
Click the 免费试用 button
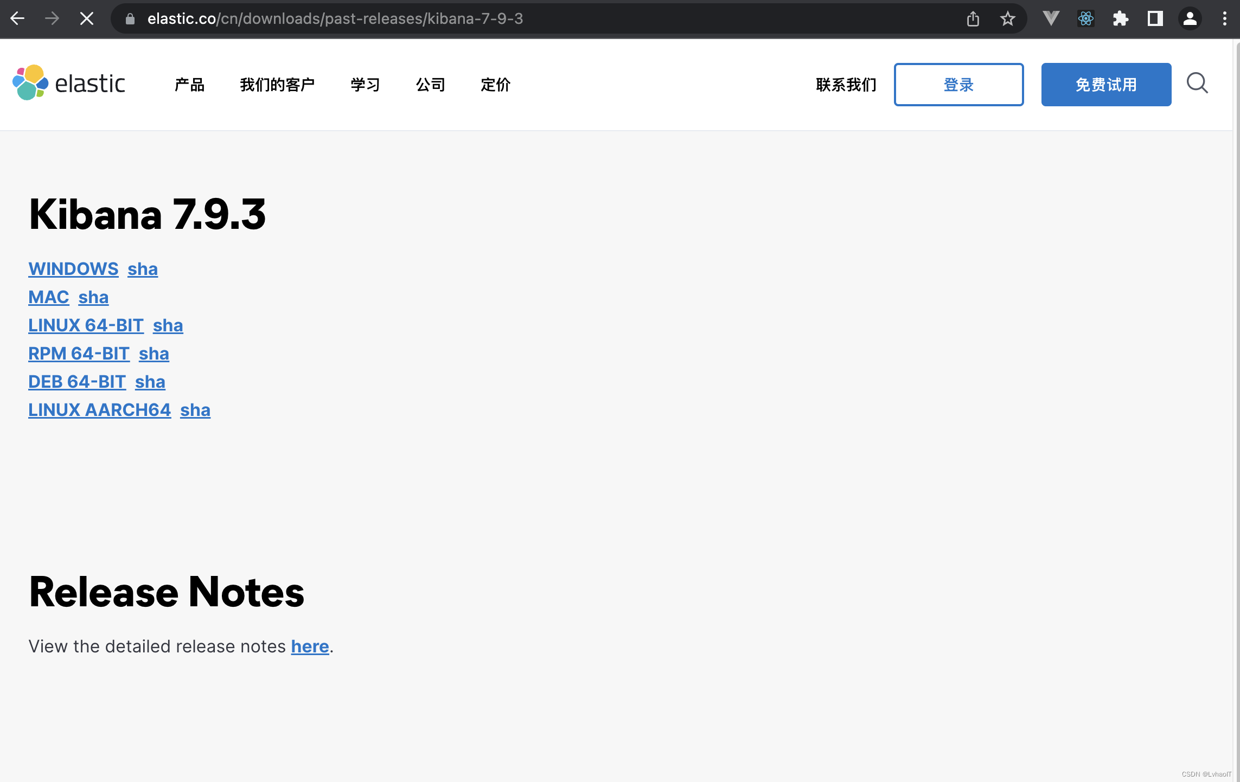1106,85
